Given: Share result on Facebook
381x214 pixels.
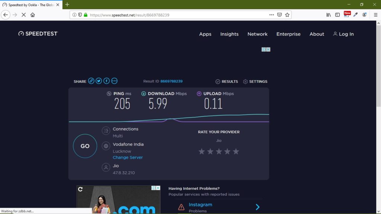Looking at the screenshot, I should [x=106, y=81].
